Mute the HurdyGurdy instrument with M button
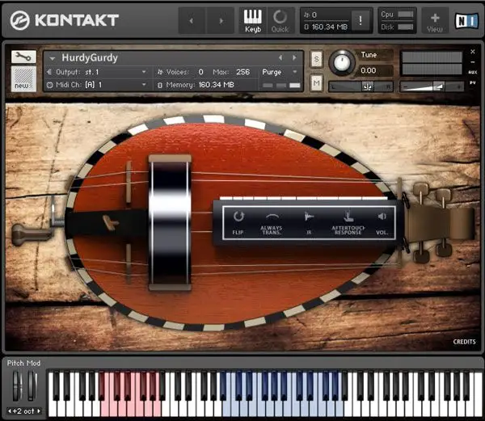The width and height of the screenshot is (485, 421). click(317, 82)
